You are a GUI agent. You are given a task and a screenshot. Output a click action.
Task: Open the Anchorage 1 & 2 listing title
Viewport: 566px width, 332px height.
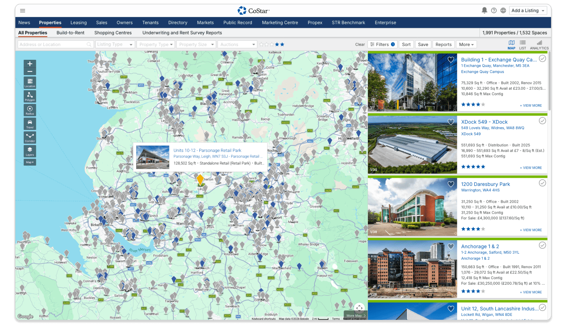[480, 246]
